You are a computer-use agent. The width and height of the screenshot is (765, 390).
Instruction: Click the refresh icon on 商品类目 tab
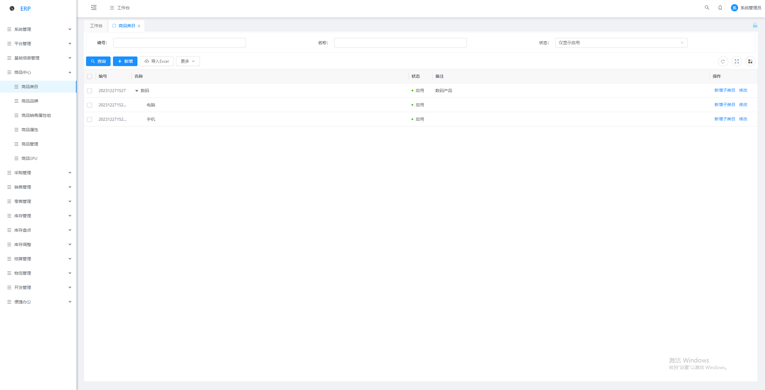coord(114,26)
